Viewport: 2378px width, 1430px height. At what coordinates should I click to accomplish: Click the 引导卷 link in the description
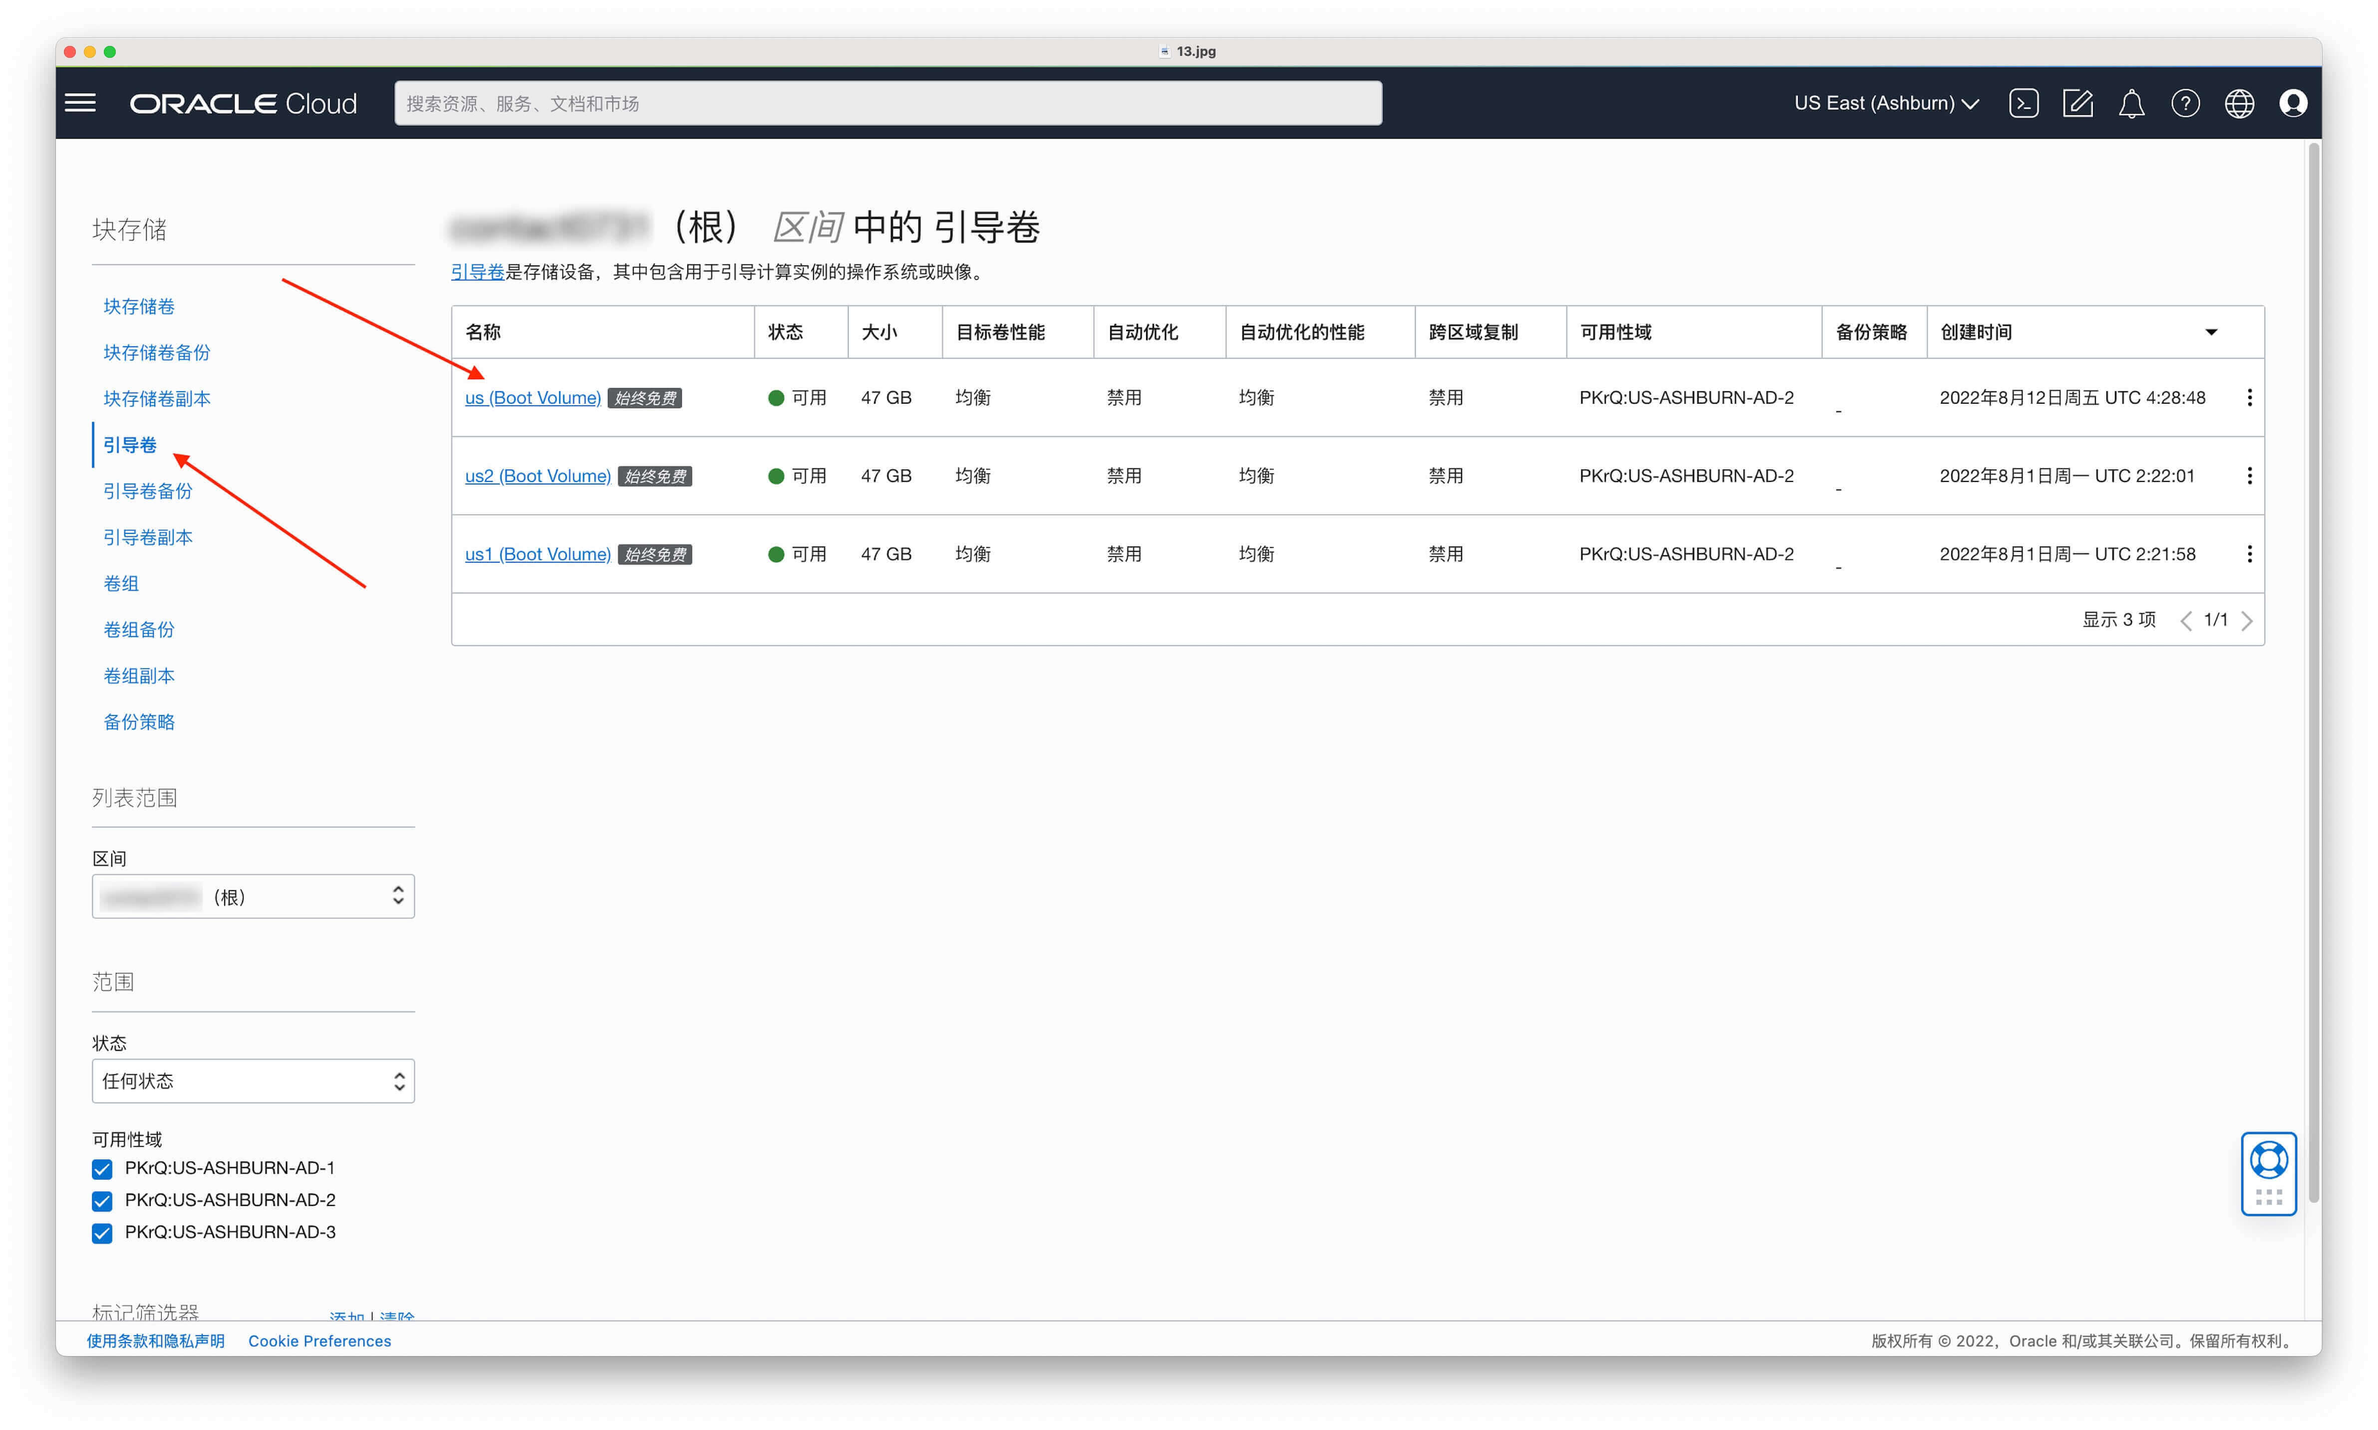(477, 272)
